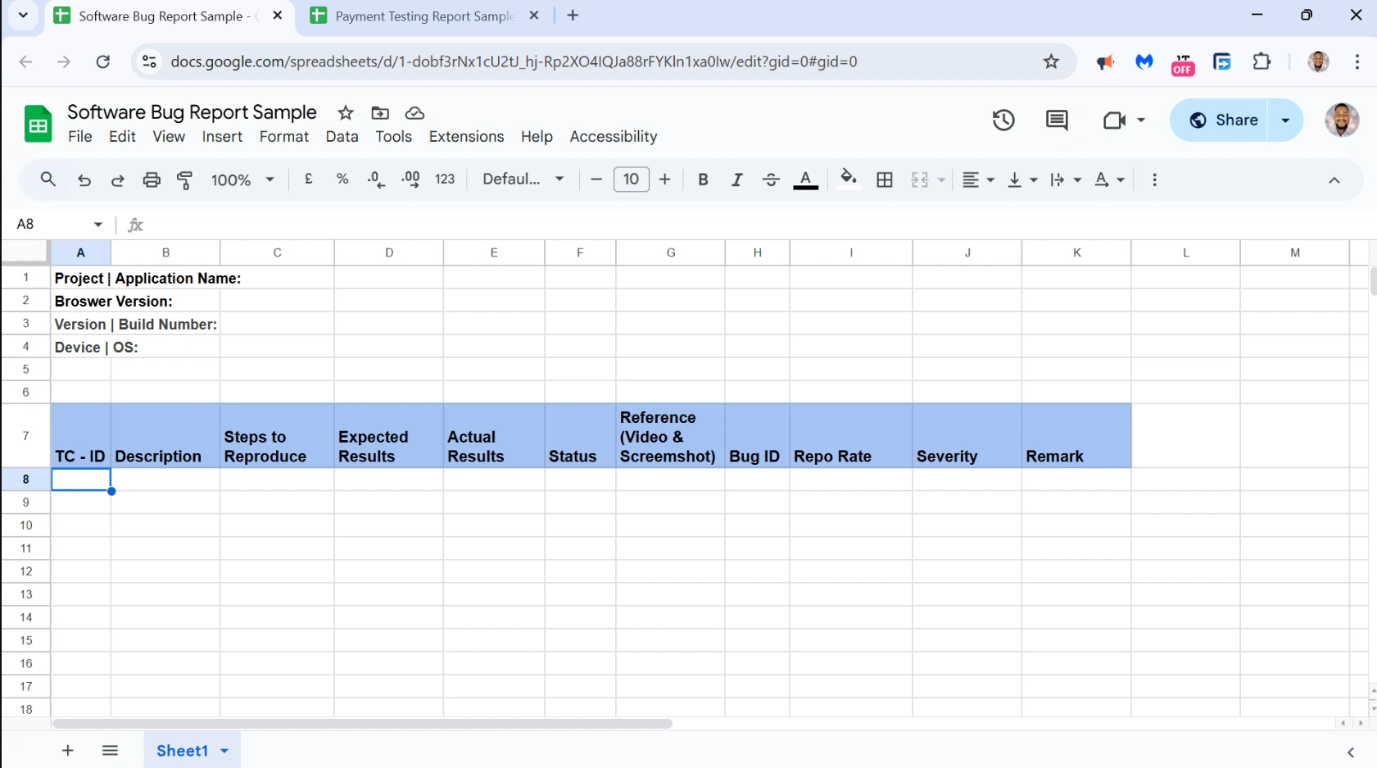1377x768 pixels.
Task: Open the Sheet1 tab options arrow
Action: [224, 751]
